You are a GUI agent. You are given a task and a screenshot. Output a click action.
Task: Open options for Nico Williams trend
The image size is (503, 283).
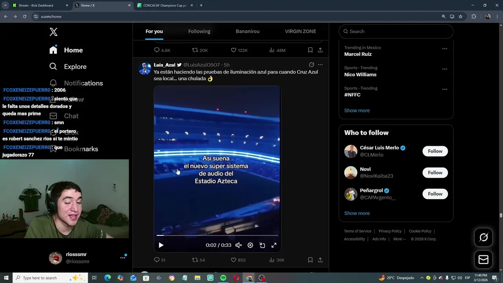(x=444, y=69)
